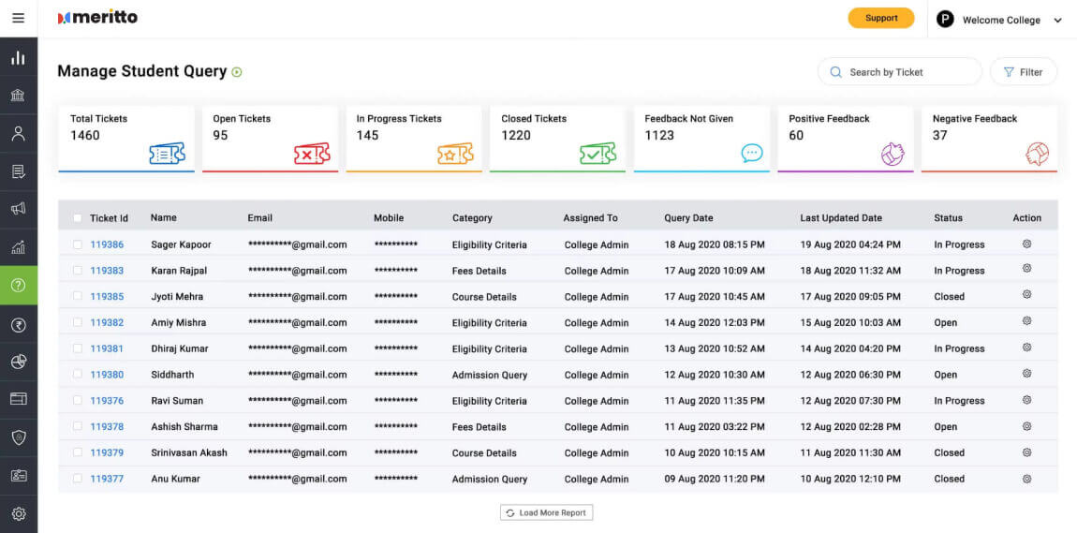Focus the Search by Ticket field
This screenshot has width=1077, height=533.
(899, 72)
